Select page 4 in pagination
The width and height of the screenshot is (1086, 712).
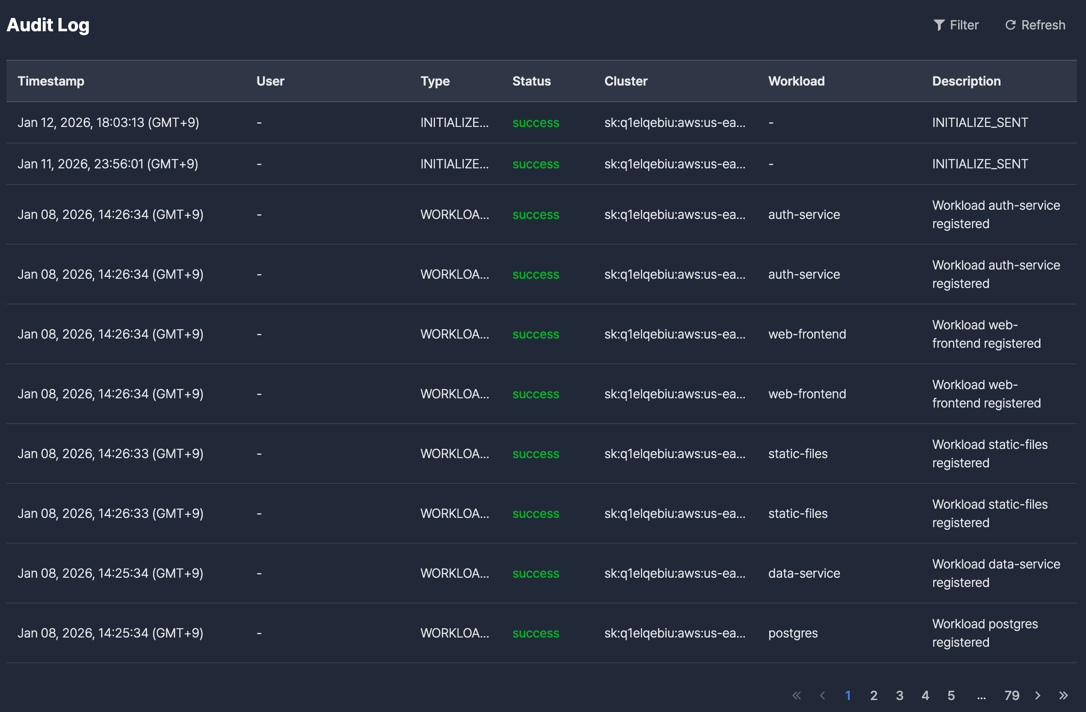pos(925,695)
